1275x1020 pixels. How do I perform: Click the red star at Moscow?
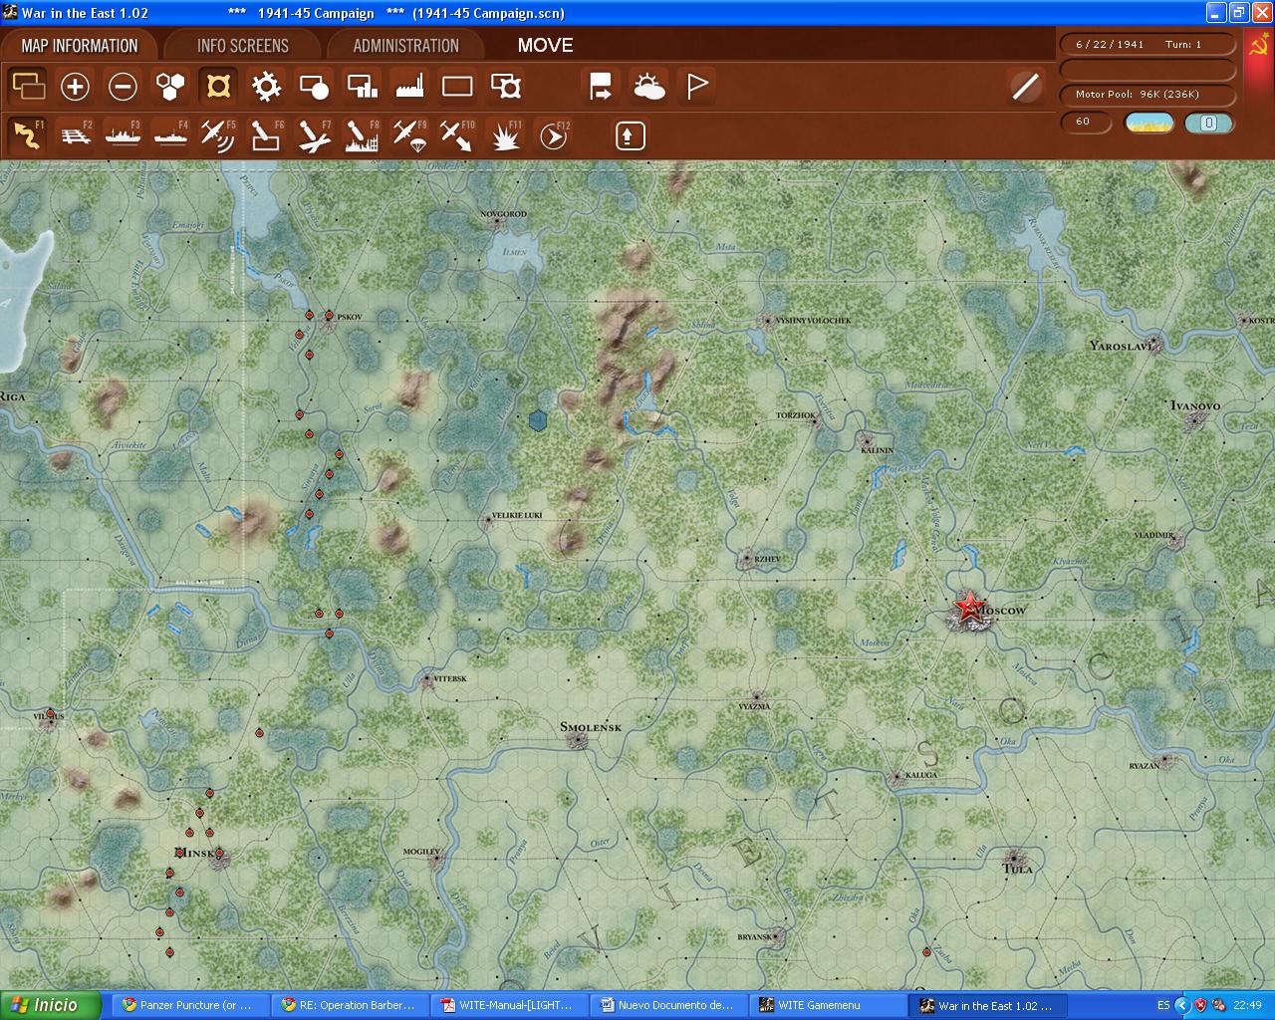coord(968,608)
